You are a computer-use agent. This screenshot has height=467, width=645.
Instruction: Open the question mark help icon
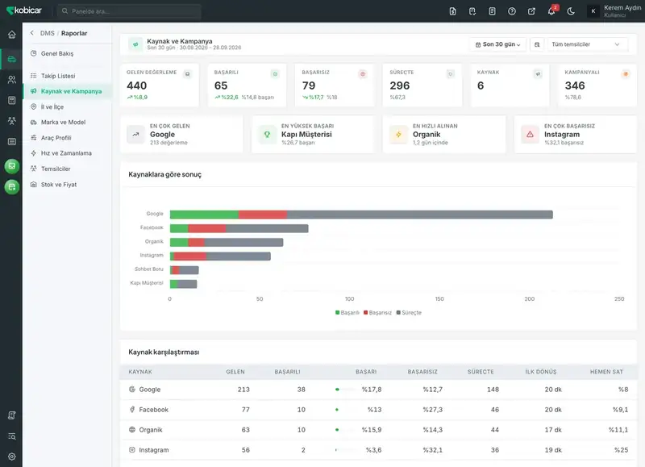[x=512, y=11]
